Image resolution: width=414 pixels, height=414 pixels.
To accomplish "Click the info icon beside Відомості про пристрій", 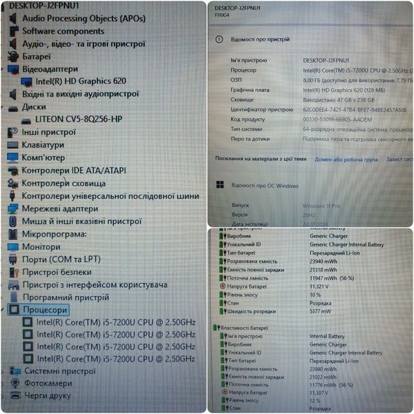I will click(x=219, y=39).
